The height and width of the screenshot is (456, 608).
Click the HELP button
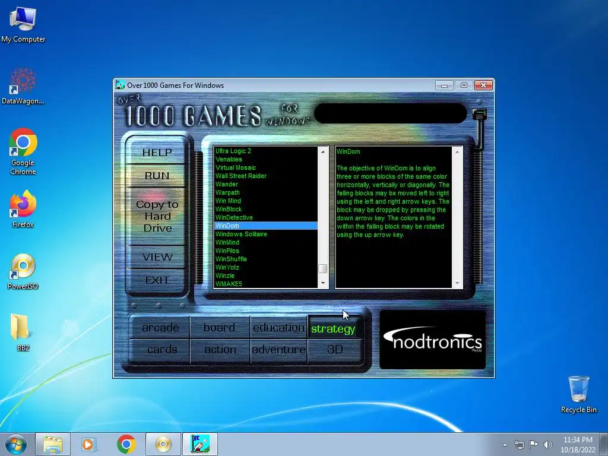[157, 153]
